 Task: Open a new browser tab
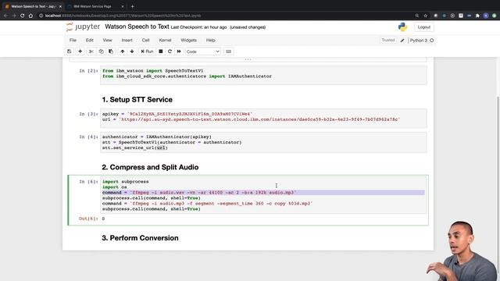pyautogui.click(x=132, y=6)
